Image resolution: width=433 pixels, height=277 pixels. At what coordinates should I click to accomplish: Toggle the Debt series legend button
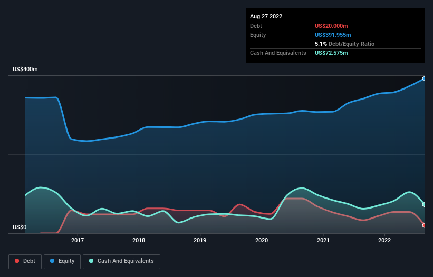[25, 261]
